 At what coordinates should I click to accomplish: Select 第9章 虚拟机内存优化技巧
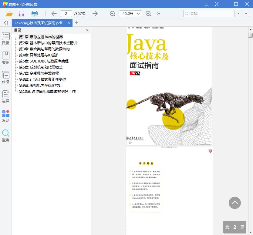[x=41, y=86]
